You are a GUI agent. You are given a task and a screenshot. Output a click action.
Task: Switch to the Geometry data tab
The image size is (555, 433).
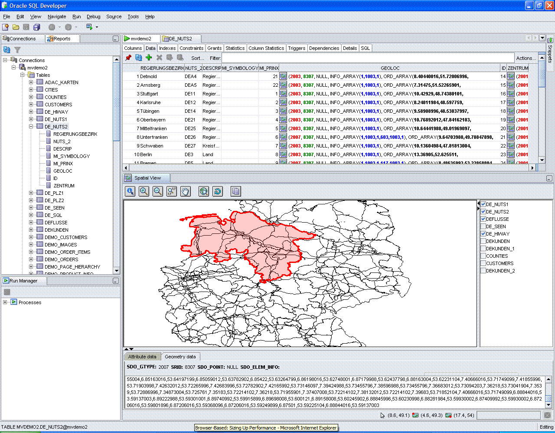(x=180, y=357)
